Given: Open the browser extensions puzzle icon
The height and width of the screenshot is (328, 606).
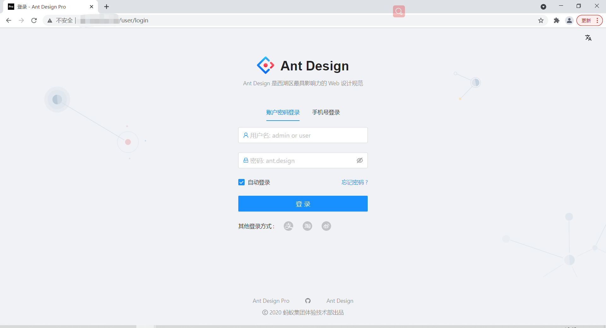Looking at the screenshot, I should point(556,21).
